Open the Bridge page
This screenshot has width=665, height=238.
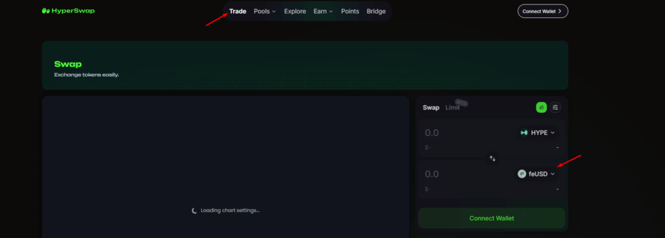coord(376,12)
